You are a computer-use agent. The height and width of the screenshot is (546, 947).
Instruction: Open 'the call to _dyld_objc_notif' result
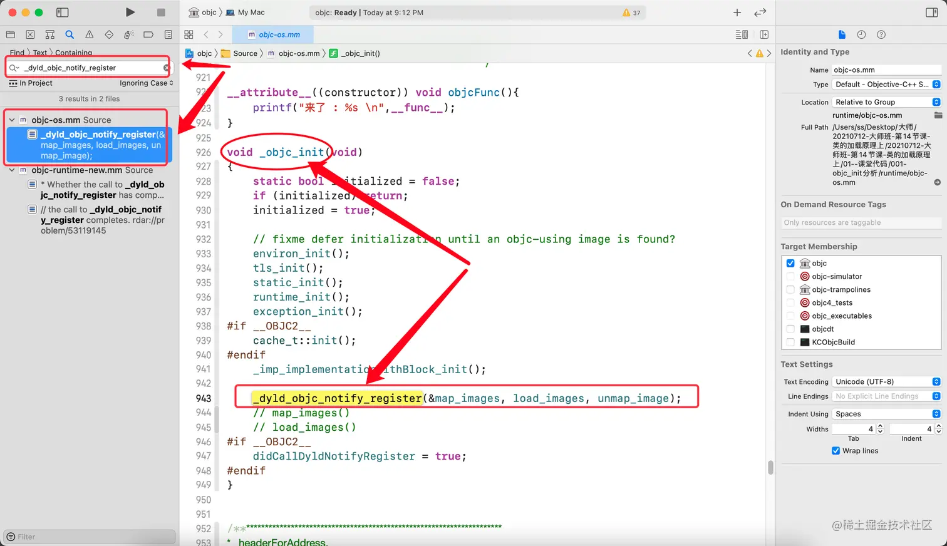[98, 220]
